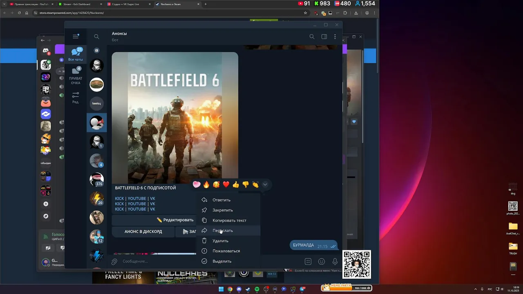Open the first YOUTUBE link in the message

[x=137, y=198]
